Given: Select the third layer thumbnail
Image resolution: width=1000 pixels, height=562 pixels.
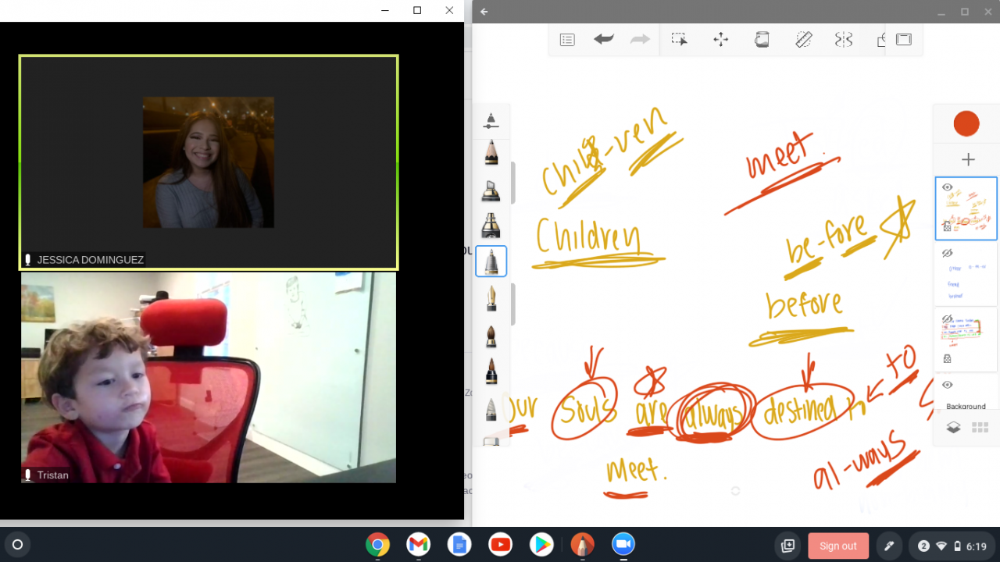Looking at the screenshot, I should [x=966, y=340].
